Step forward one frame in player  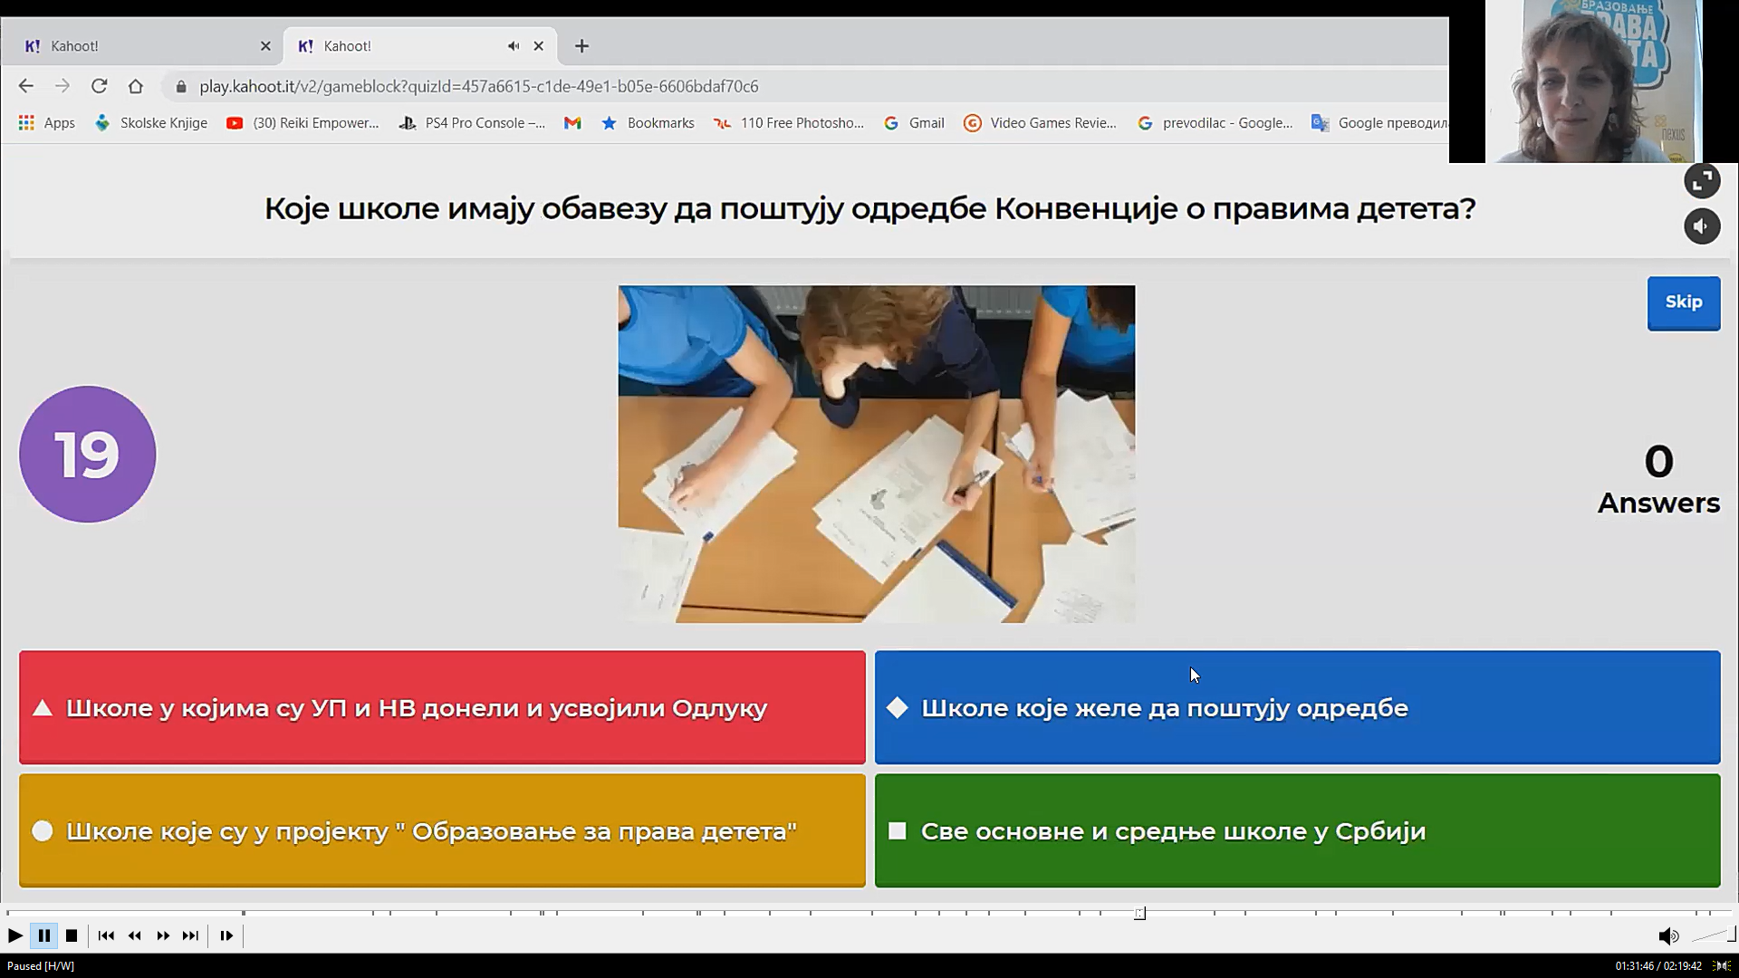226,935
